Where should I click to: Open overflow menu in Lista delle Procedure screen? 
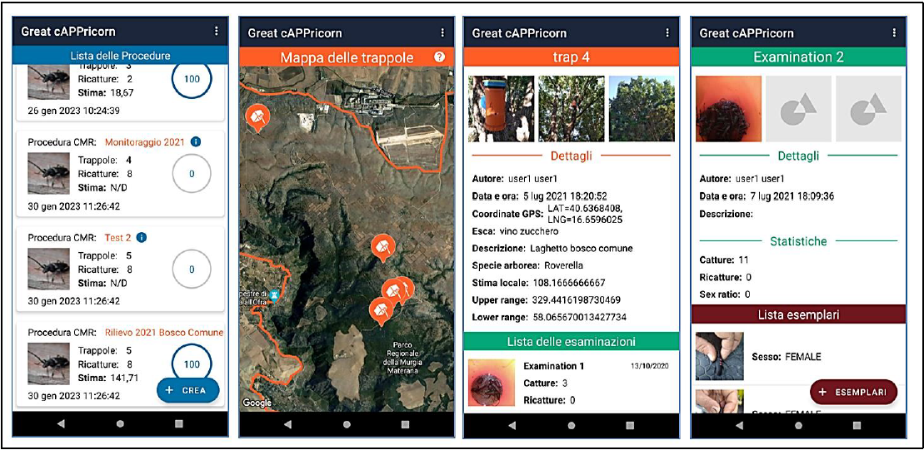point(217,32)
